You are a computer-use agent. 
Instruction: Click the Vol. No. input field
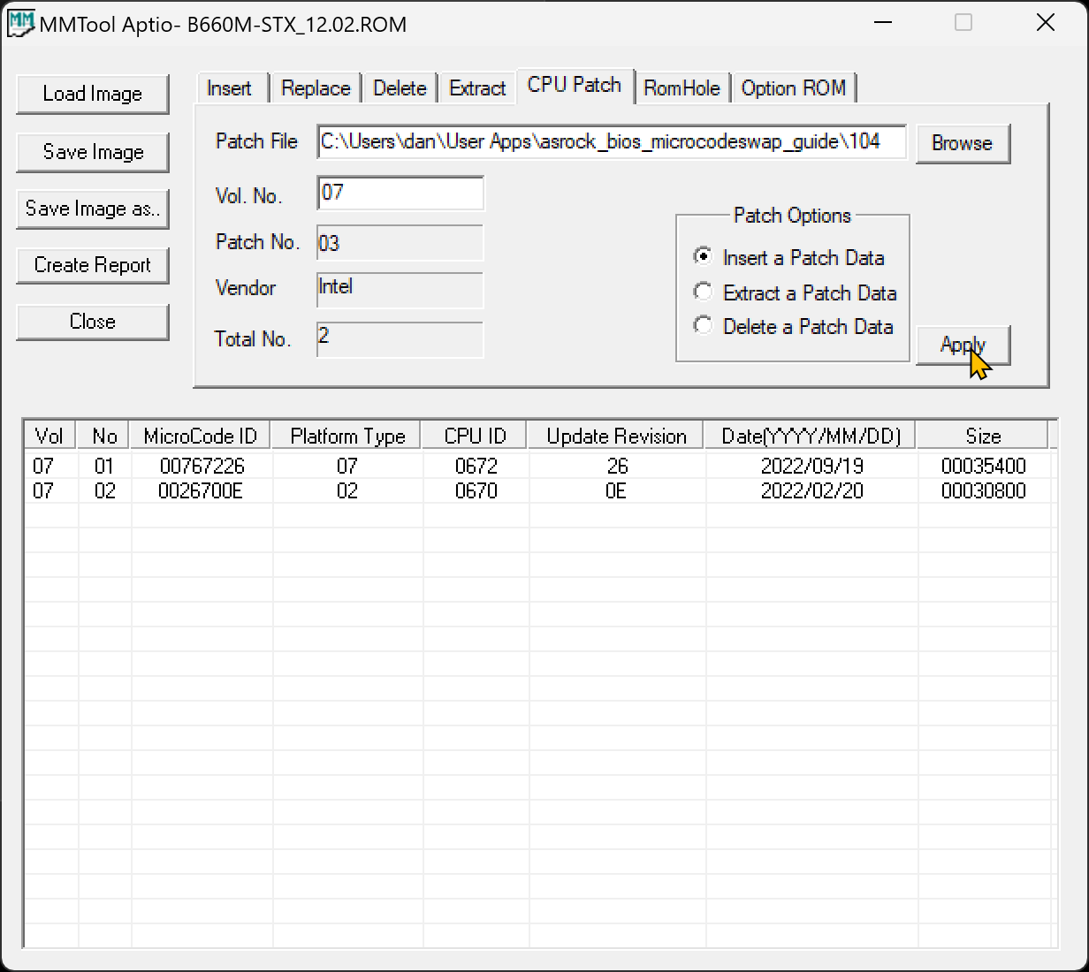point(400,194)
